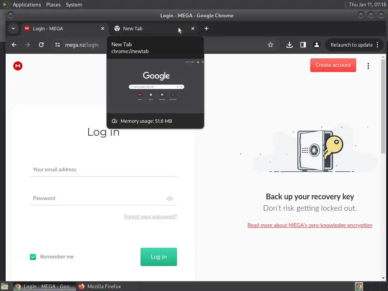Click the scroll-down arrow of the page scrollbar
Viewport: 388px width, 291px height.
tap(383, 278)
